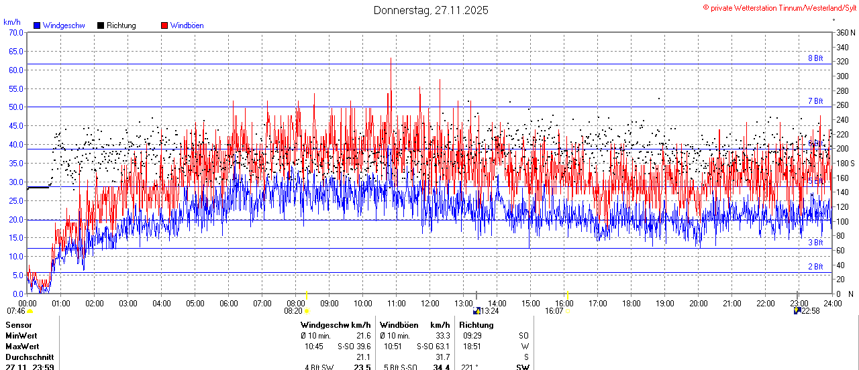Click the minimum gust value 33.3
859x370 pixels.
pos(442,336)
